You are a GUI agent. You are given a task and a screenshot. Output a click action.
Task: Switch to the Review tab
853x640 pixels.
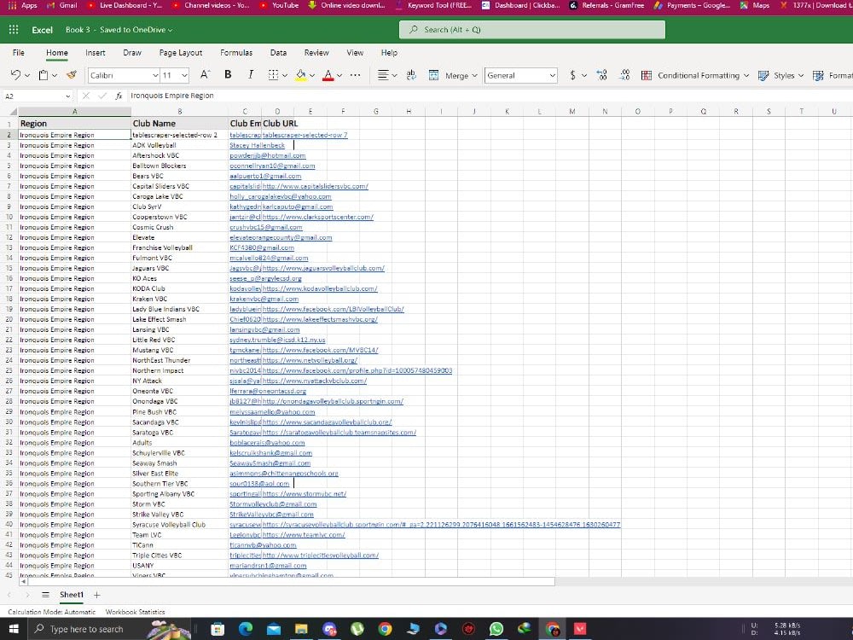point(316,53)
